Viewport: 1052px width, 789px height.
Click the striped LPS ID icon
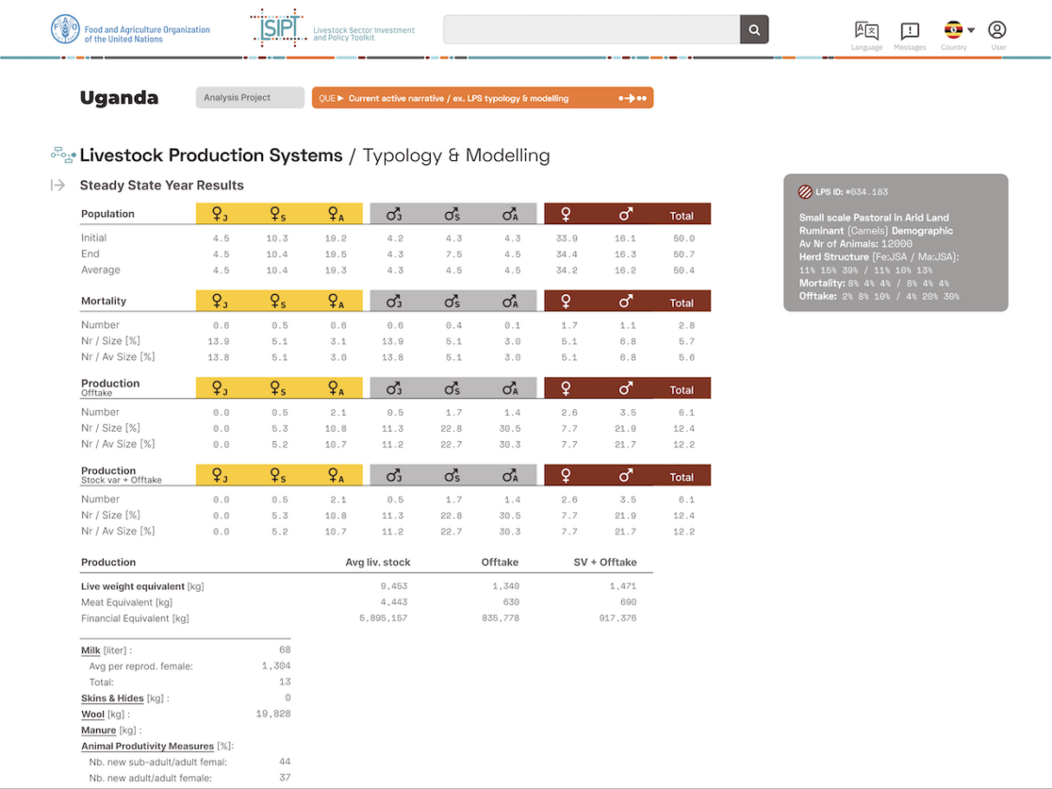(805, 192)
